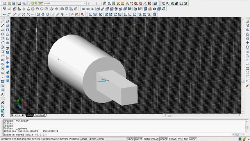Toggle the POLÁR tracking button
The width and height of the screenshot is (250, 141).
click(155, 139)
